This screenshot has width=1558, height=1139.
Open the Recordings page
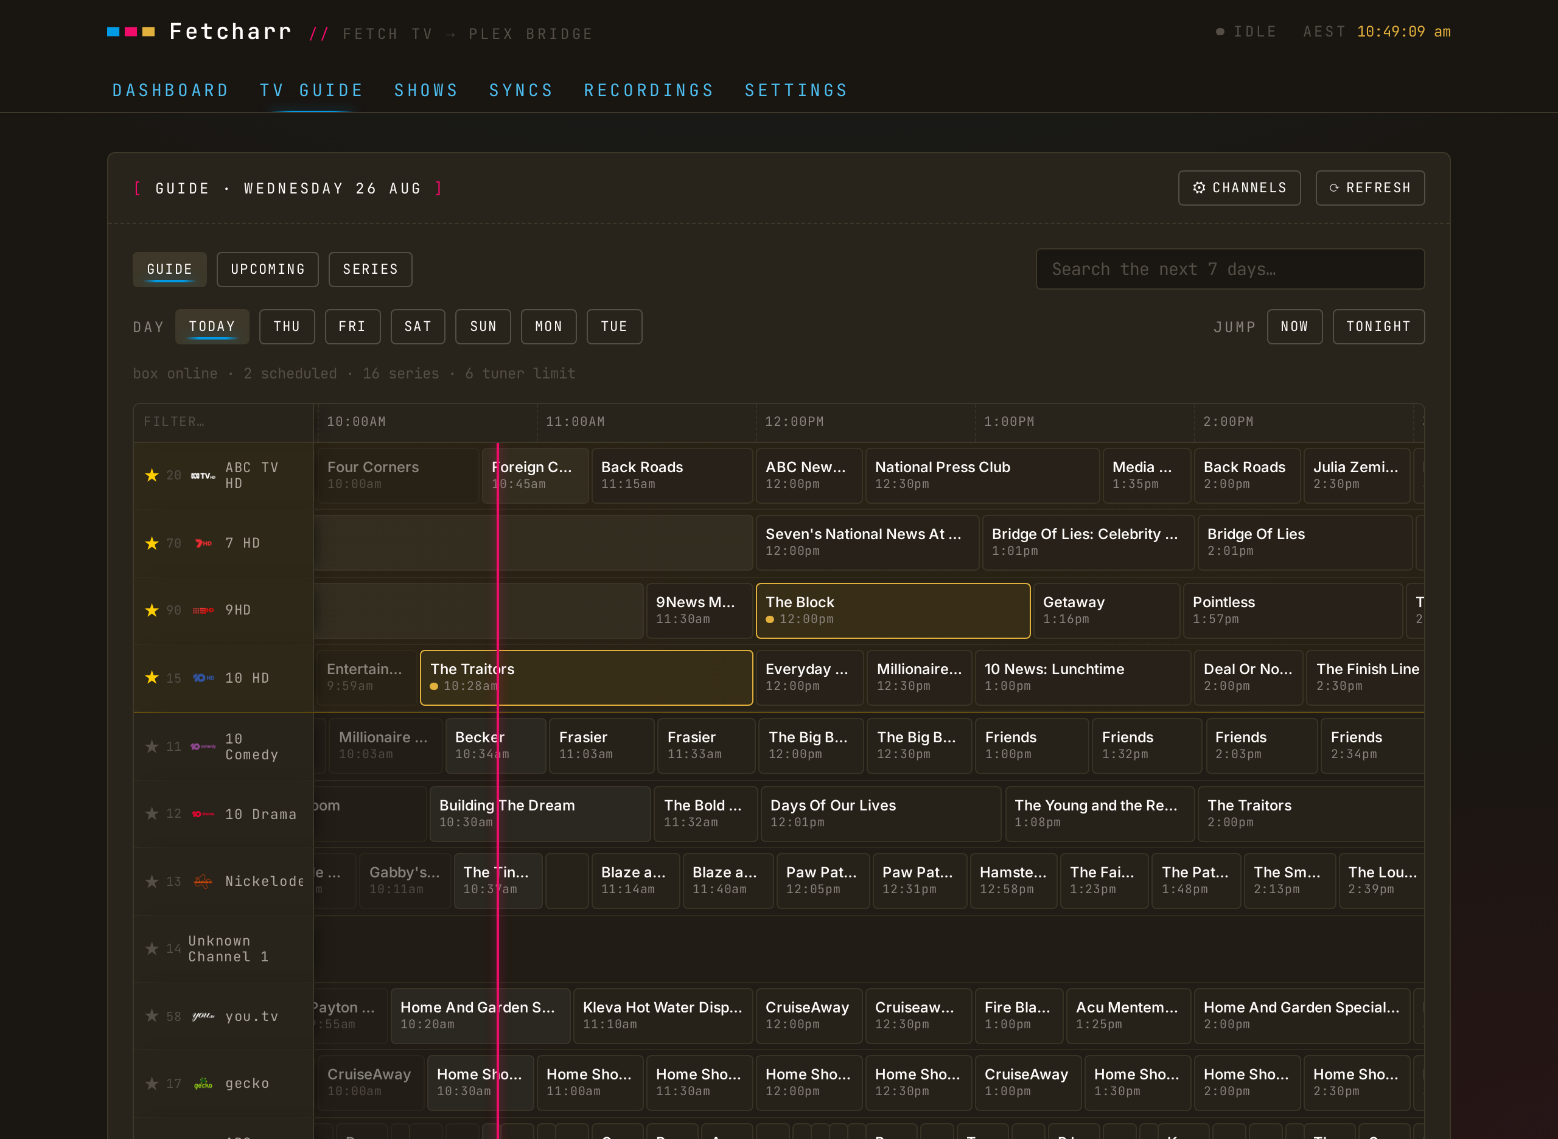click(x=649, y=90)
